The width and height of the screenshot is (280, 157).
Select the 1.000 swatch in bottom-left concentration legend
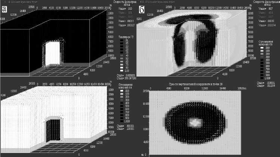(122, 121)
